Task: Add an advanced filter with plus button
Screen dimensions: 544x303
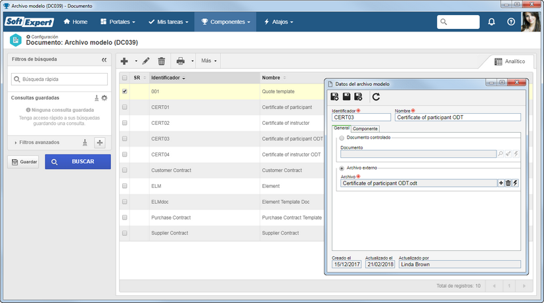Action: click(x=100, y=143)
